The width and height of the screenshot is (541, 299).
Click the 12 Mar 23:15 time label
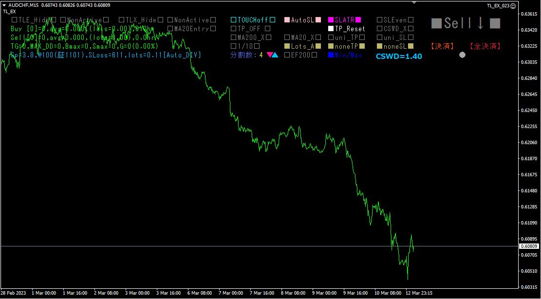419,293
